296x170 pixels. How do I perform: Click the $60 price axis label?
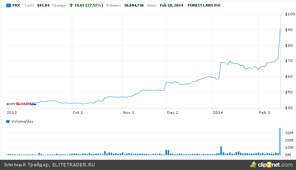pyautogui.click(x=289, y=77)
